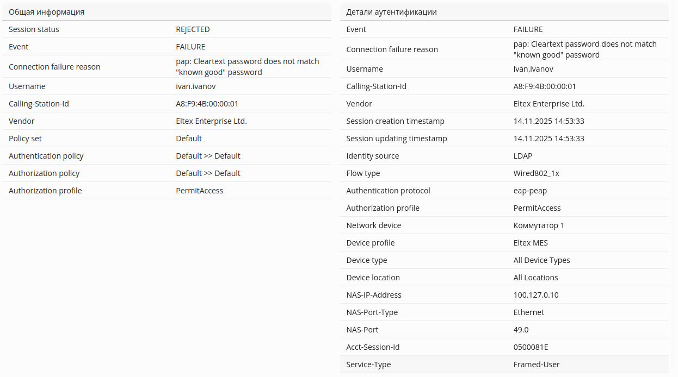
Task: Click the "All Device Types" value
Action: 541,260
